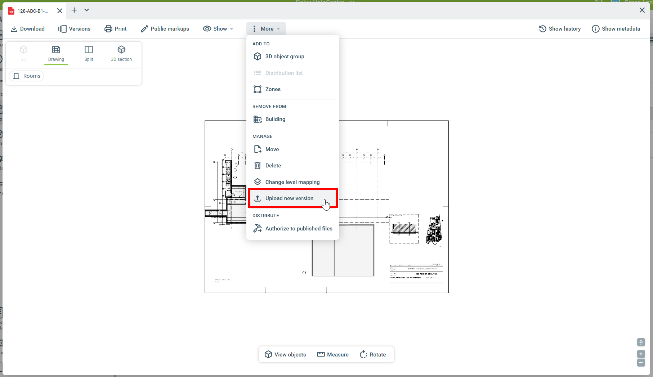Screen dimensions: 653x377
Task: Select the Measure tool
Action: pos(333,355)
